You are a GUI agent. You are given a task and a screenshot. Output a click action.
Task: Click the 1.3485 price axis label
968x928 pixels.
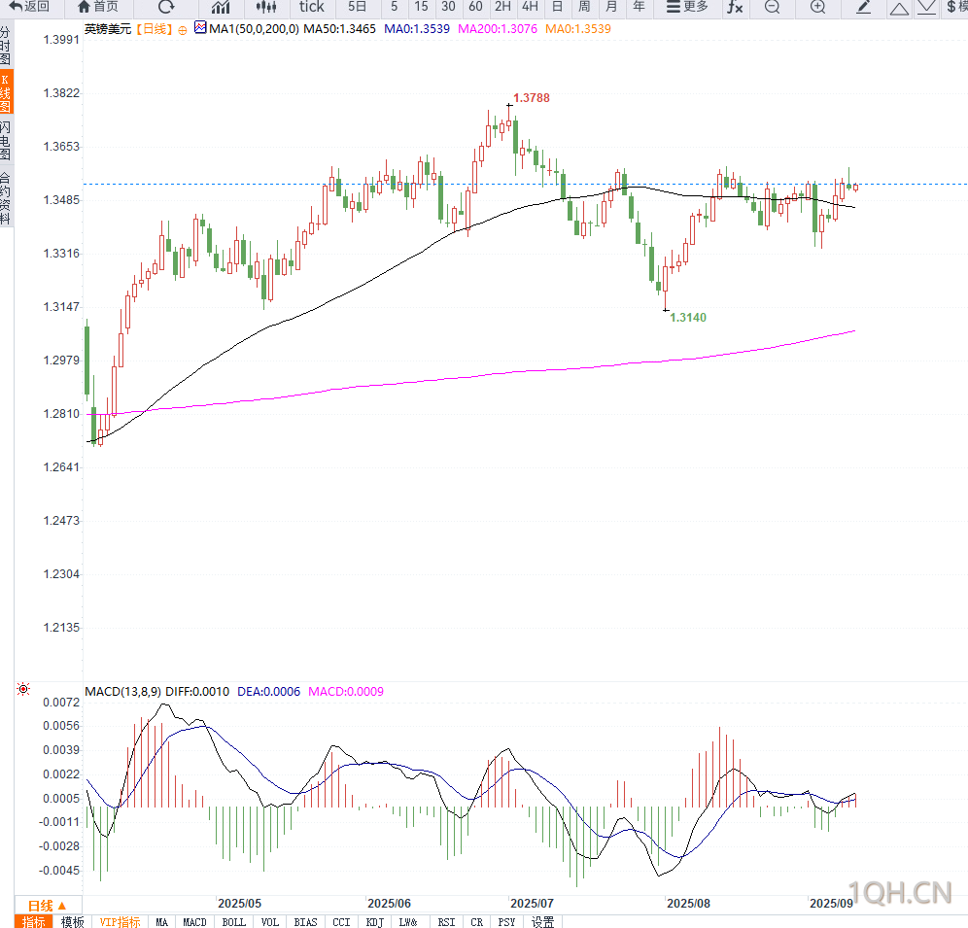pos(61,200)
